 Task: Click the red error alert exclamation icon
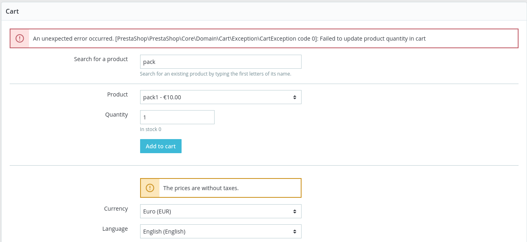tap(19, 38)
